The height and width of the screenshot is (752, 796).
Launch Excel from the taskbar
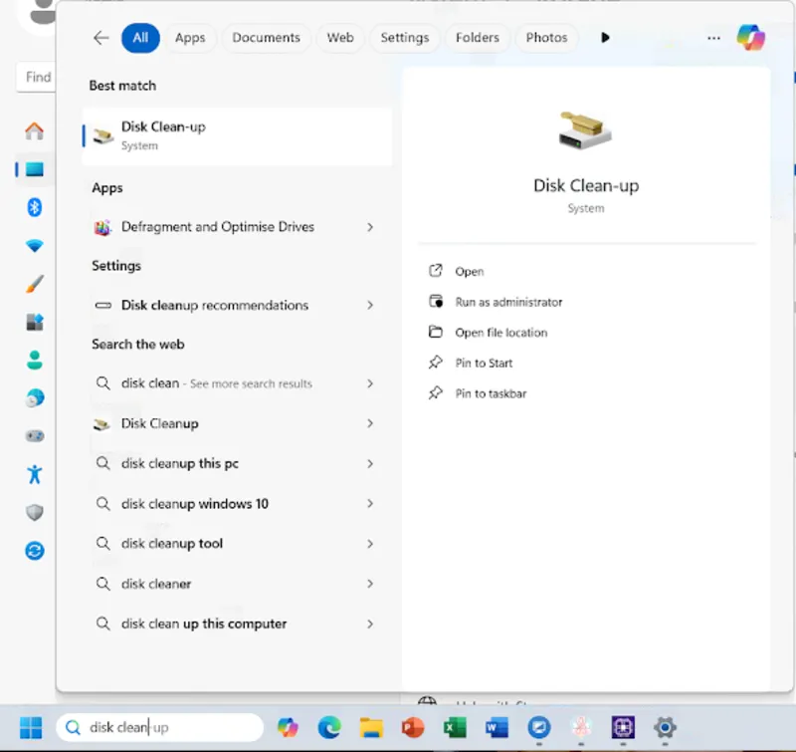tap(456, 728)
